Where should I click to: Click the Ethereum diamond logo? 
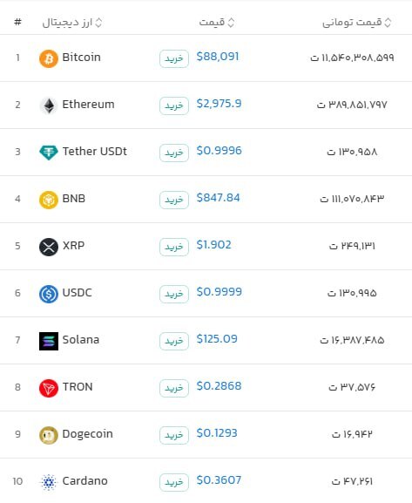click(49, 105)
